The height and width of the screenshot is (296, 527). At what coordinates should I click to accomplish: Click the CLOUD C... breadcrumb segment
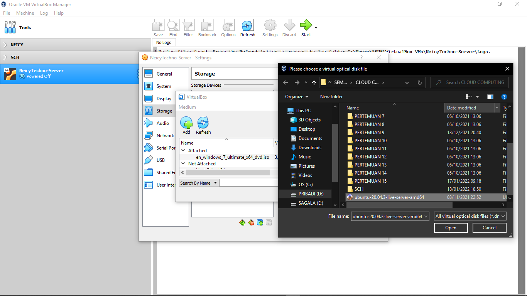[367, 82]
